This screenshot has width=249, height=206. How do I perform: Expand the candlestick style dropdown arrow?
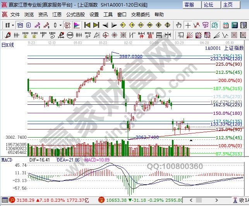pyautogui.click(x=60, y=25)
